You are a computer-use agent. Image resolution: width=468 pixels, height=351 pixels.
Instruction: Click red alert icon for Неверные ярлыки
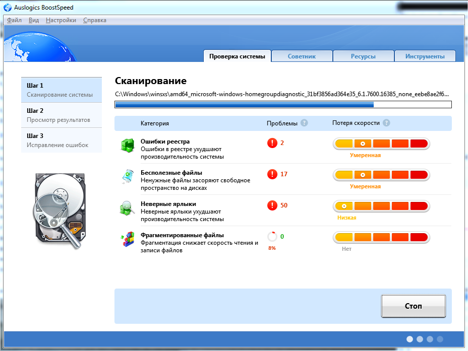[x=272, y=205]
